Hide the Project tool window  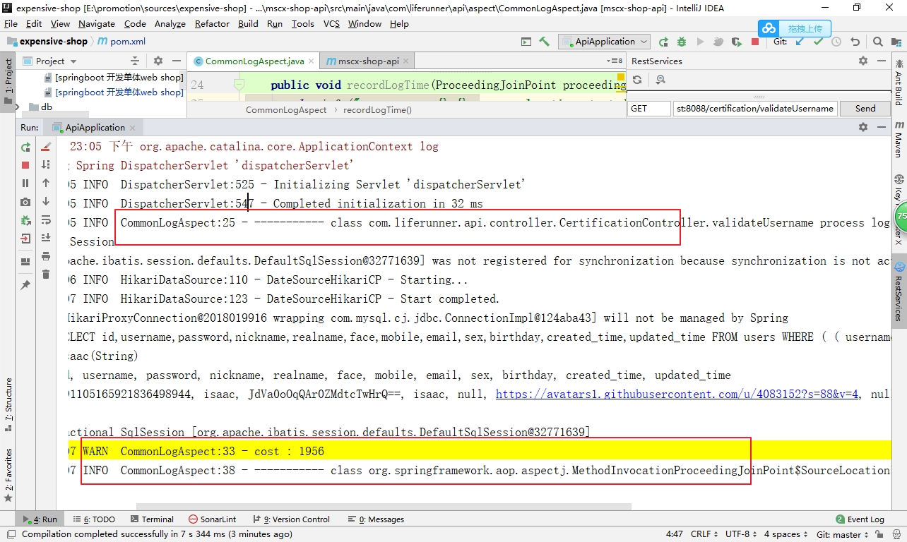pos(176,61)
